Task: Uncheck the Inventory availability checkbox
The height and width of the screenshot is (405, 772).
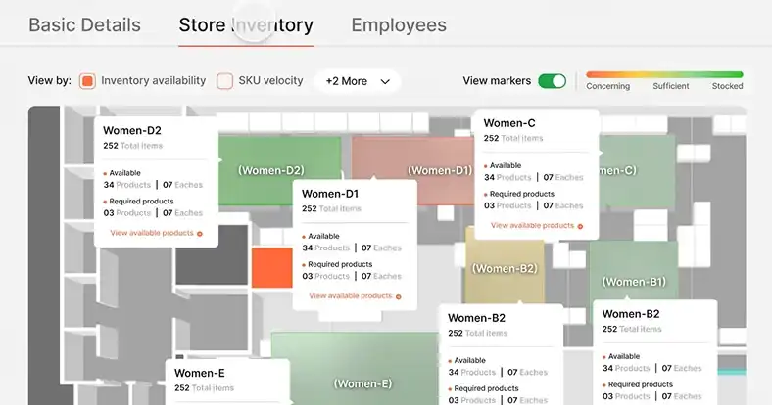Action: tap(87, 81)
